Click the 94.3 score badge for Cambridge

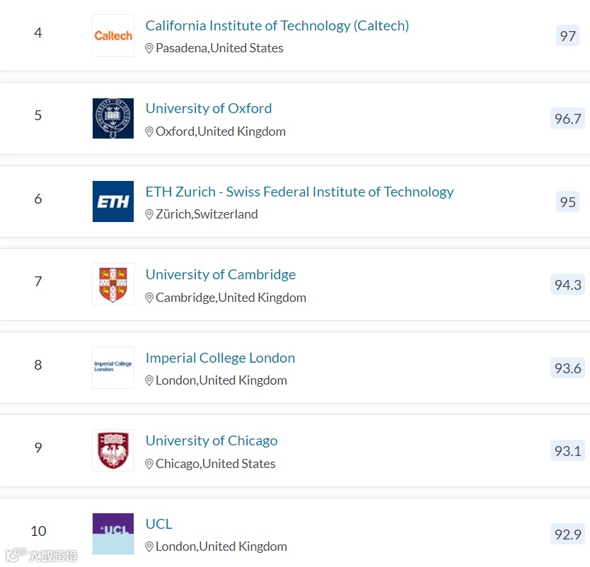coord(567,284)
